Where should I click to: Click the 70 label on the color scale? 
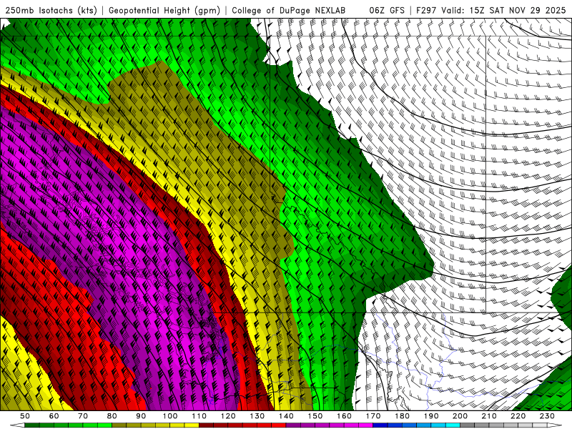pos(83,416)
